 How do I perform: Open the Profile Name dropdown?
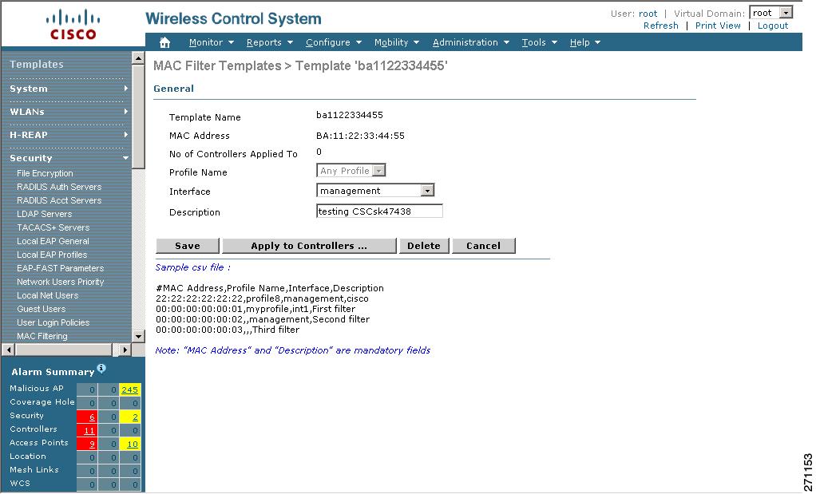pos(351,171)
